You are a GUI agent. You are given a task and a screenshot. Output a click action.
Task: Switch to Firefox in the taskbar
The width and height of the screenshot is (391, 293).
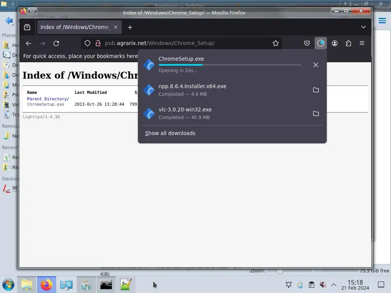47,285
